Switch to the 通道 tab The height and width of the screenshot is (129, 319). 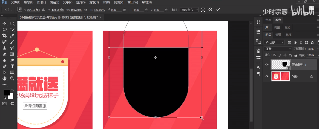point(278,35)
